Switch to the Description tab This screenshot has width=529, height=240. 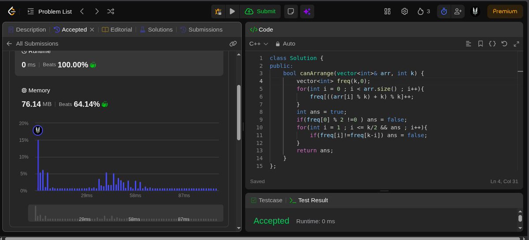point(27,30)
